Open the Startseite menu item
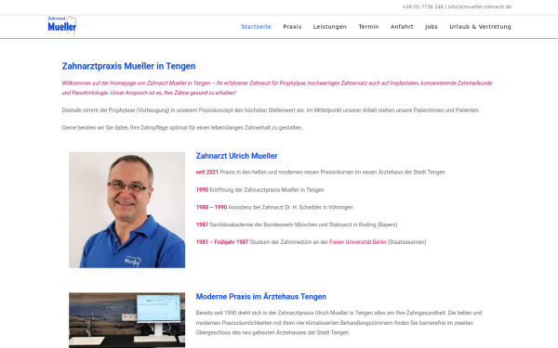558x348 pixels. coord(257,27)
